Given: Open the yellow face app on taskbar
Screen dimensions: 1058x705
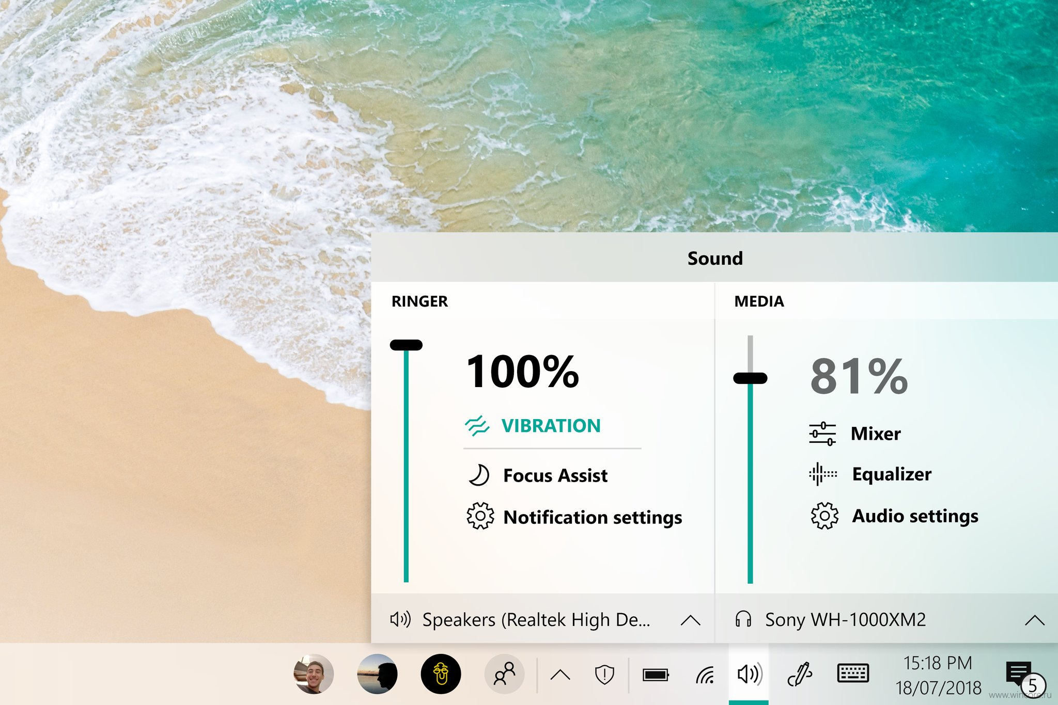Looking at the screenshot, I should (x=441, y=674).
